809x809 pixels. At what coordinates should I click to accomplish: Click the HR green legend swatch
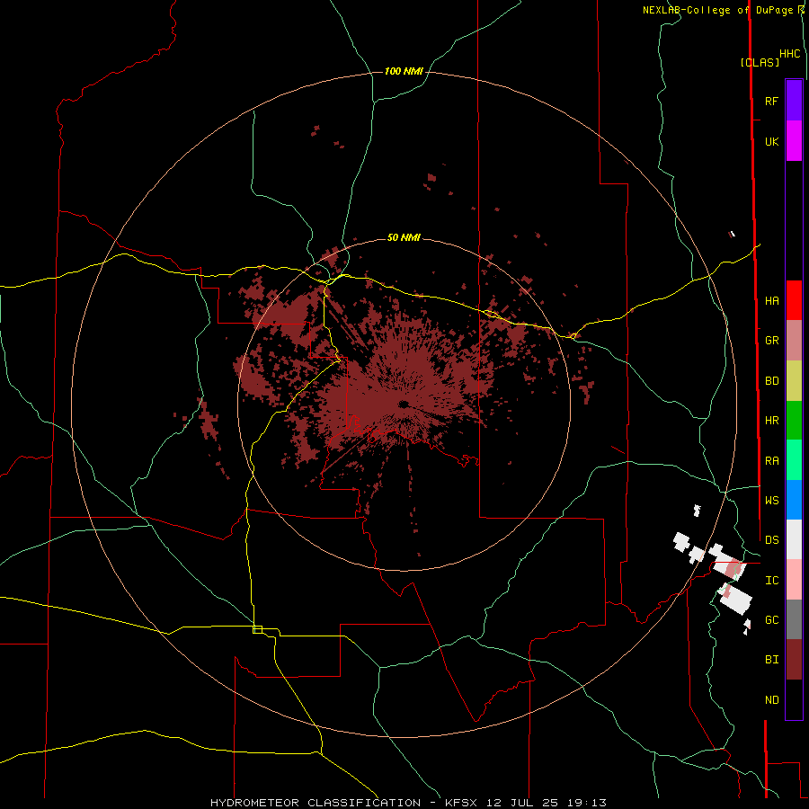click(794, 421)
